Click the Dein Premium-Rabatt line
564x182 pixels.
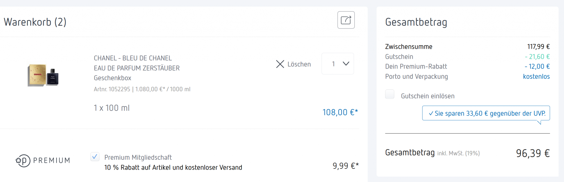(416, 66)
